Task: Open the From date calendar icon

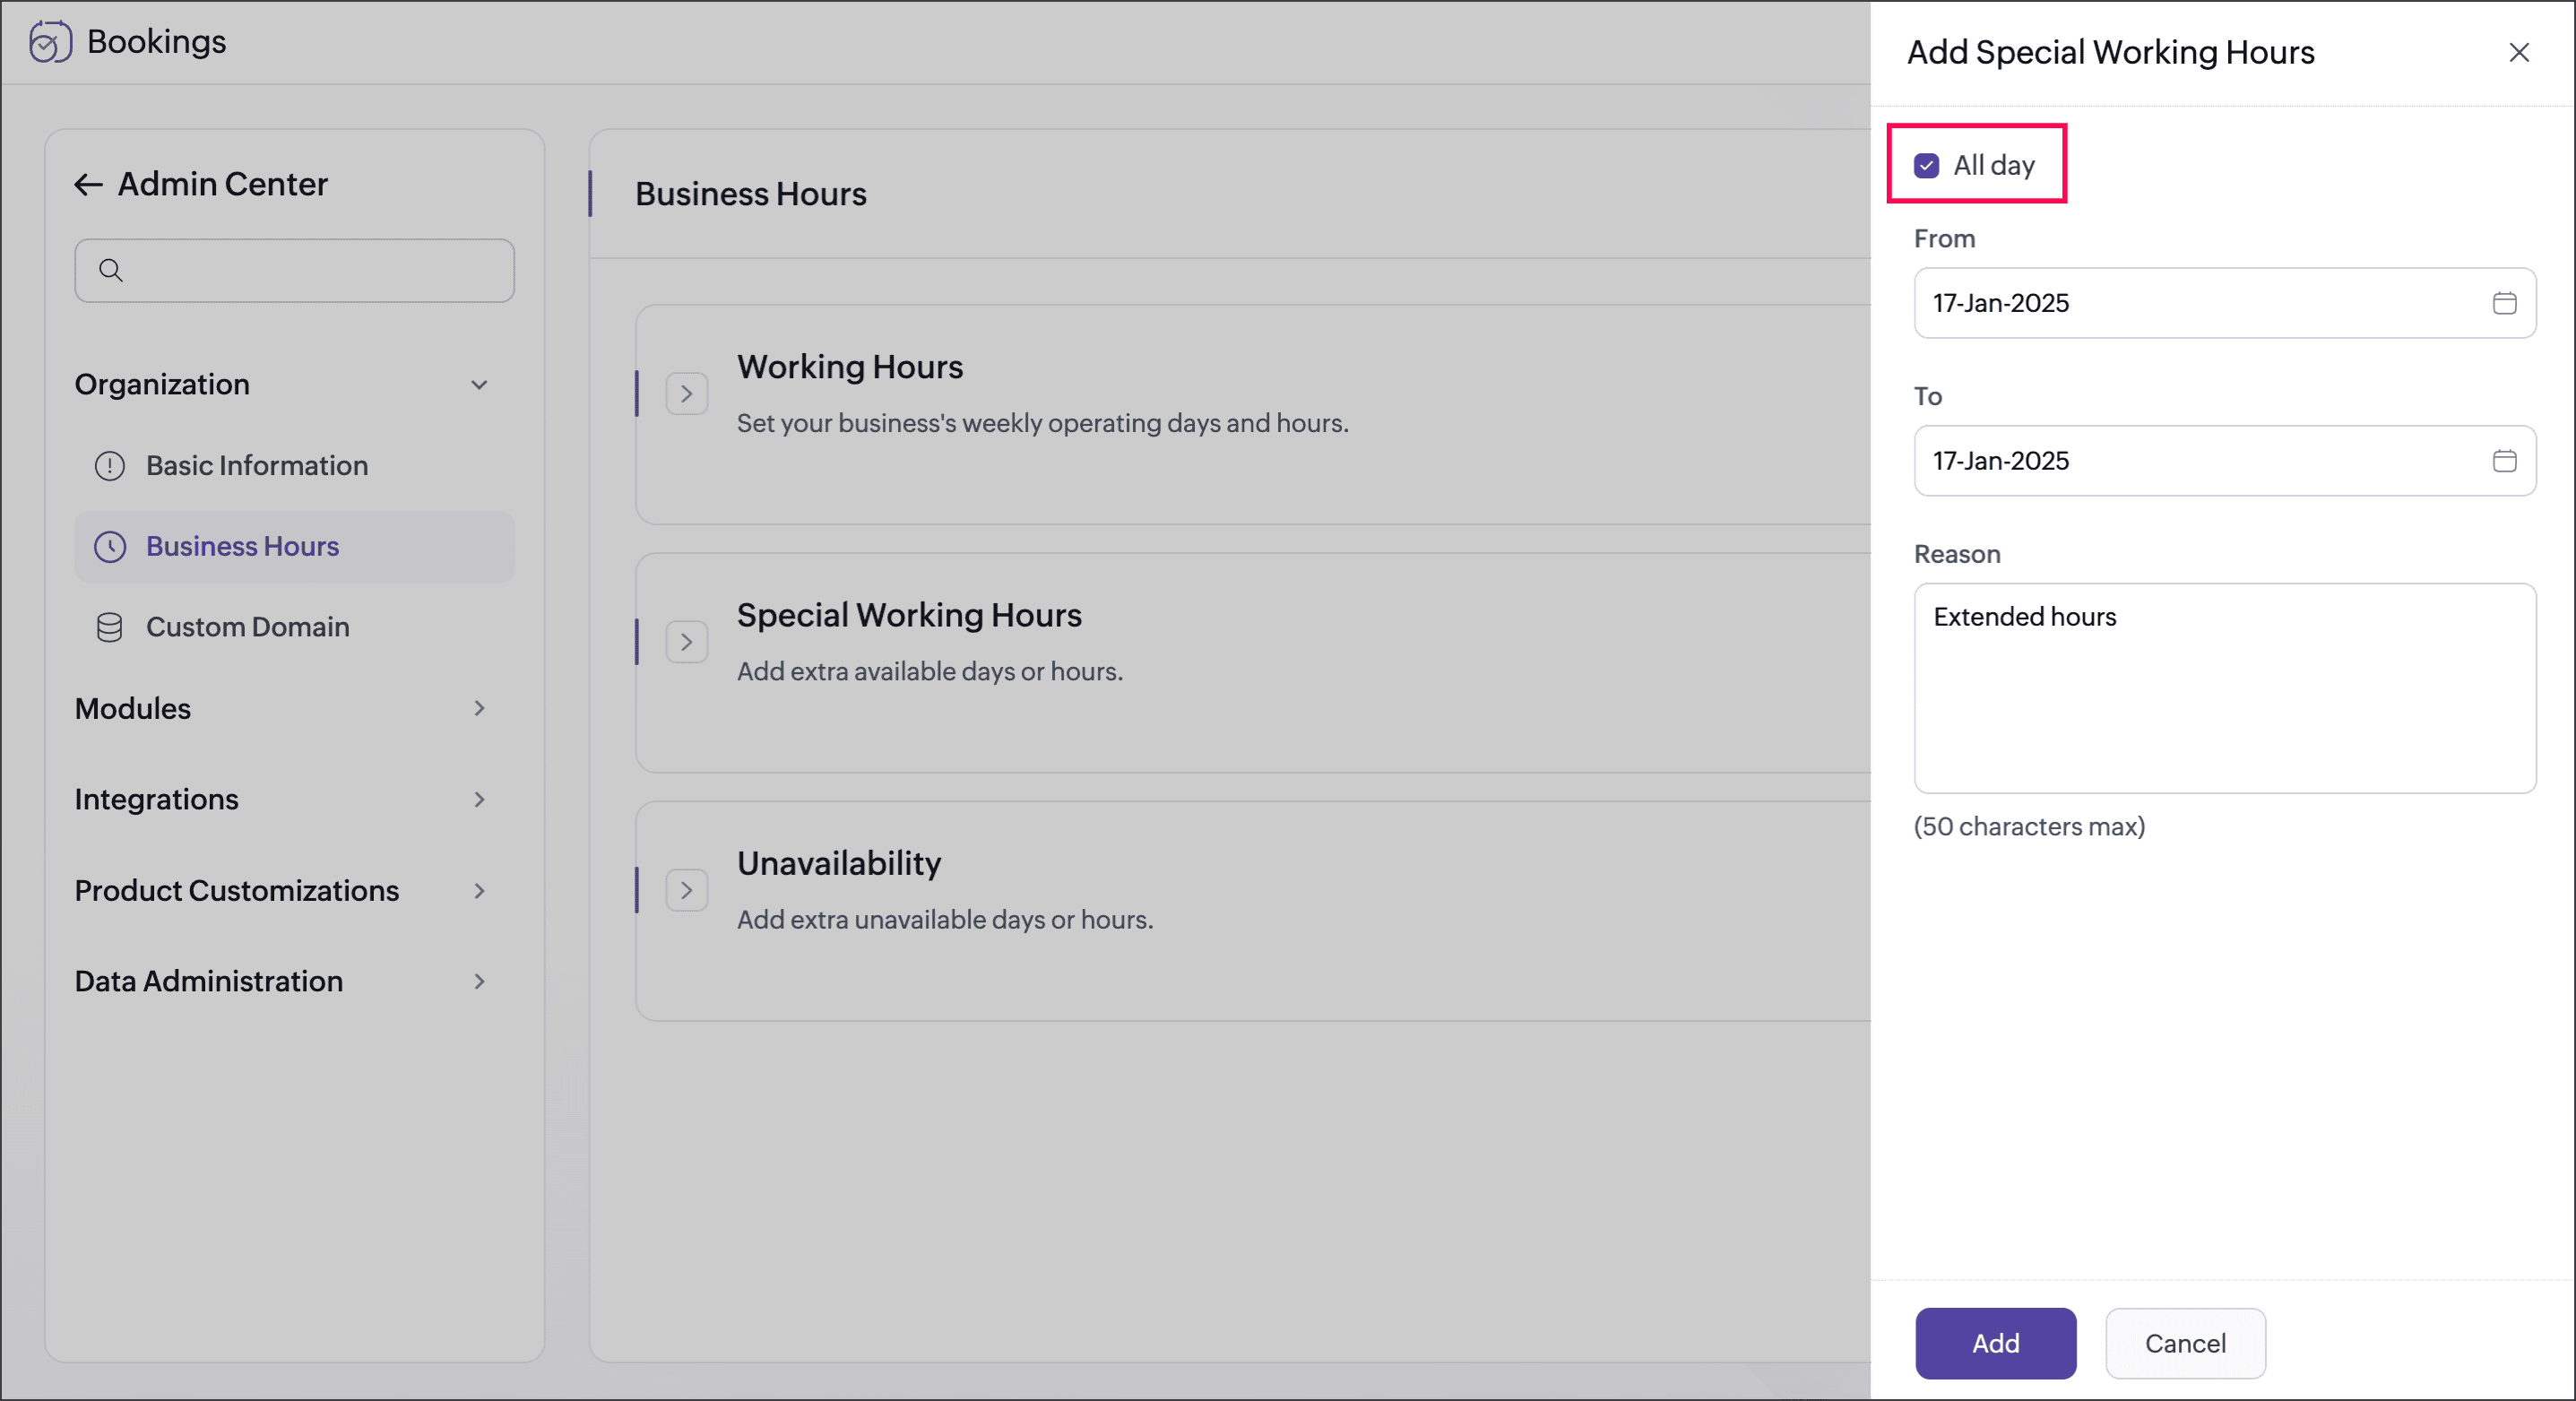Action: pos(2504,303)
